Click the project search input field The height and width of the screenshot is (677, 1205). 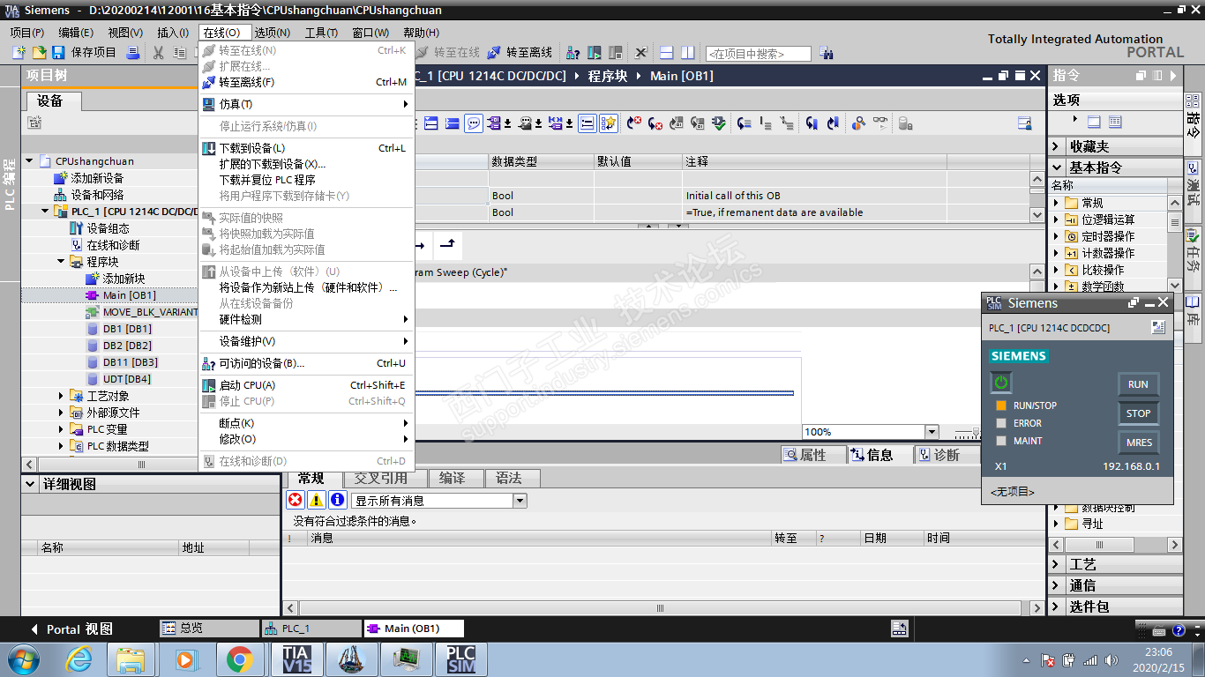pyautogui.click(x=759, y=54)
